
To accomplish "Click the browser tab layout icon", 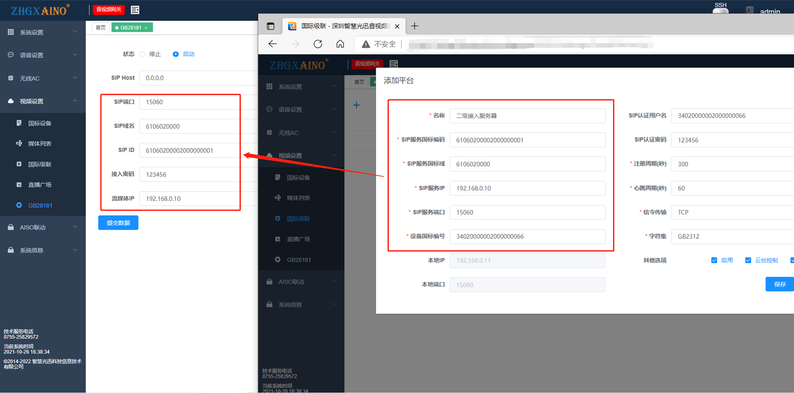I will click(x=271, y=26).
